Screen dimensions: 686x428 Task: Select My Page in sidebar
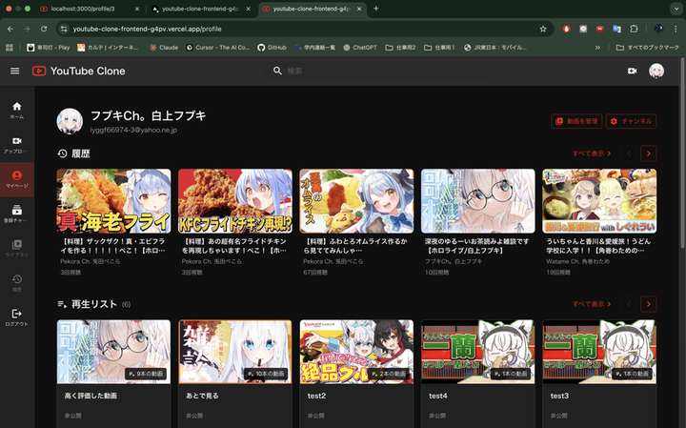(16, 179)
